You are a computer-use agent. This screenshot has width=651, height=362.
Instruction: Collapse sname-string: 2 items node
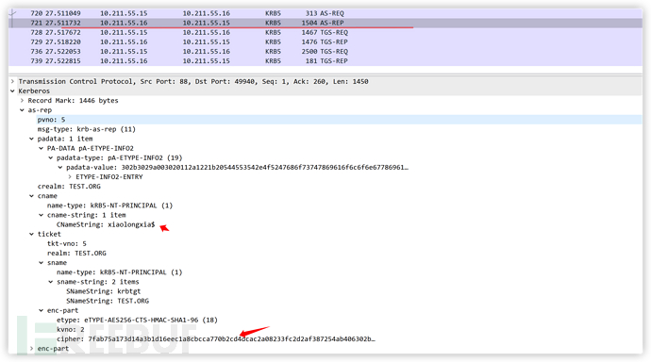click(51, 282)
